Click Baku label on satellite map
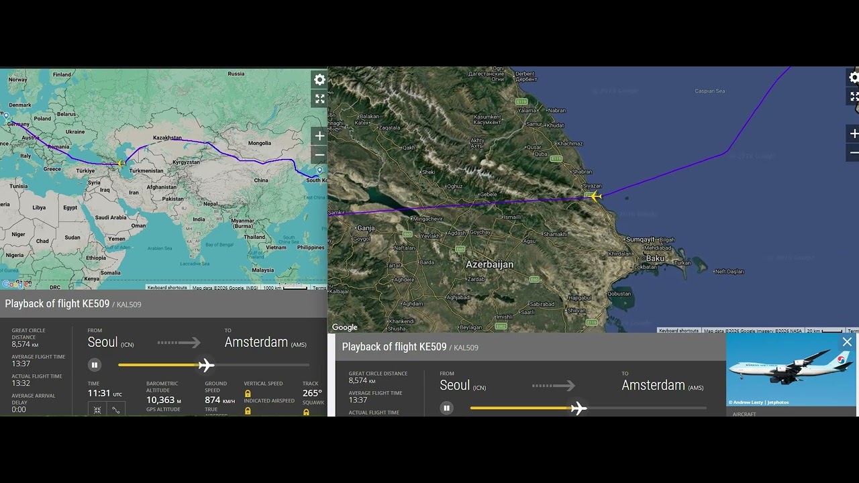The height and width of the screenshot is (483, 859). click(655, 258)
